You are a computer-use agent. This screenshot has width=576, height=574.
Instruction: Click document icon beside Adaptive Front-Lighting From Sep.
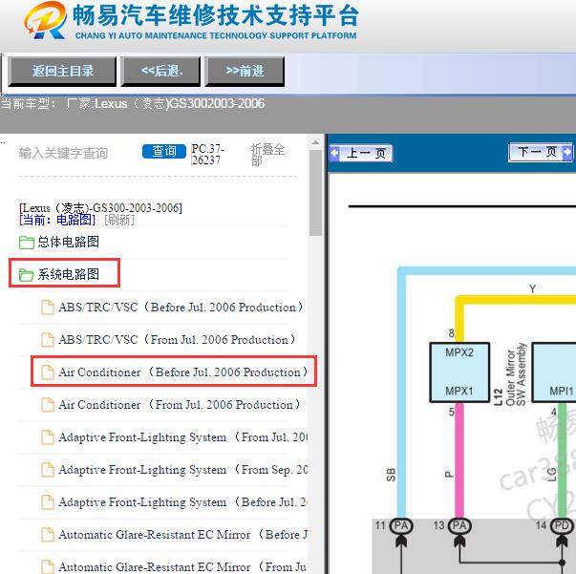coord(48,470)
